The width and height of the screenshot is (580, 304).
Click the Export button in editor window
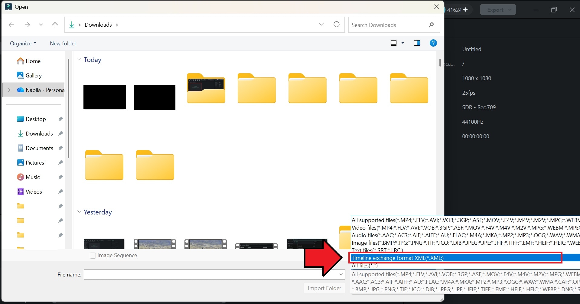pos(498,10)
